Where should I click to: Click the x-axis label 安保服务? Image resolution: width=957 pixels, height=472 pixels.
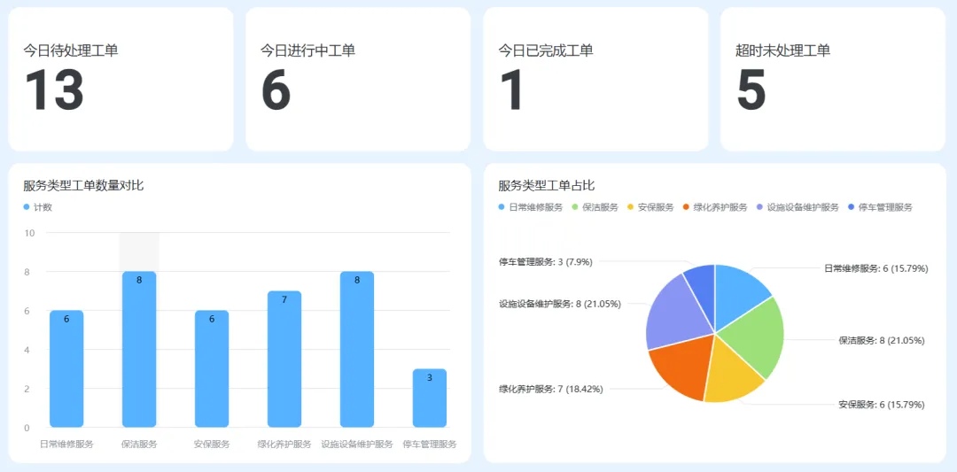tap(212, 445)
